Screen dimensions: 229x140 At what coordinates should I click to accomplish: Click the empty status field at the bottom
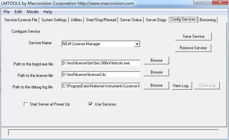click(113, 133)
